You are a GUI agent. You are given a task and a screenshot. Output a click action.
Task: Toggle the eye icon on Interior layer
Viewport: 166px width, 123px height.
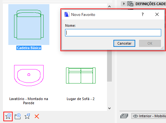tap(136, 116)
